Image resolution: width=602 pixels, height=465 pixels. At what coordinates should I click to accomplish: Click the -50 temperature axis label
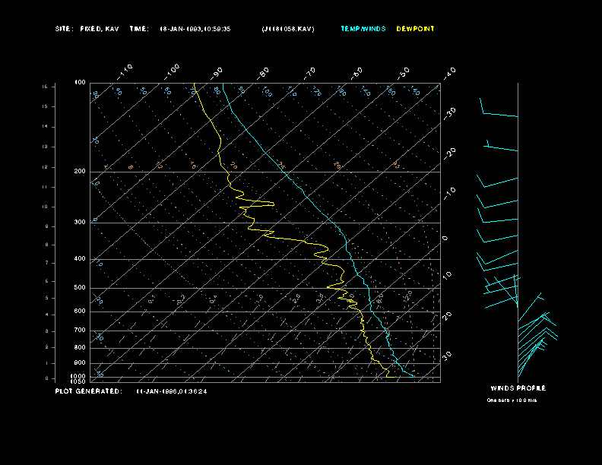tap(404, 73)
